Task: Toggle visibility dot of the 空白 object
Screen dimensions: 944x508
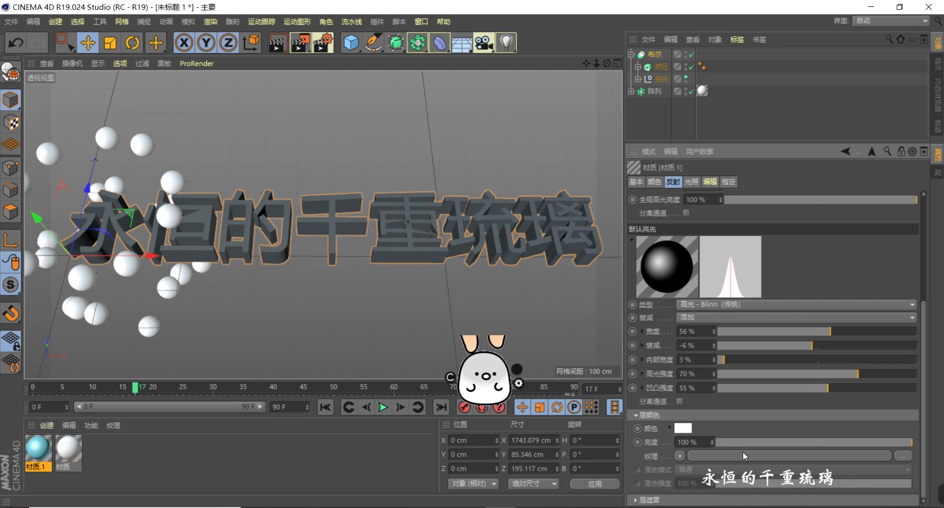Action: [686, 77]
